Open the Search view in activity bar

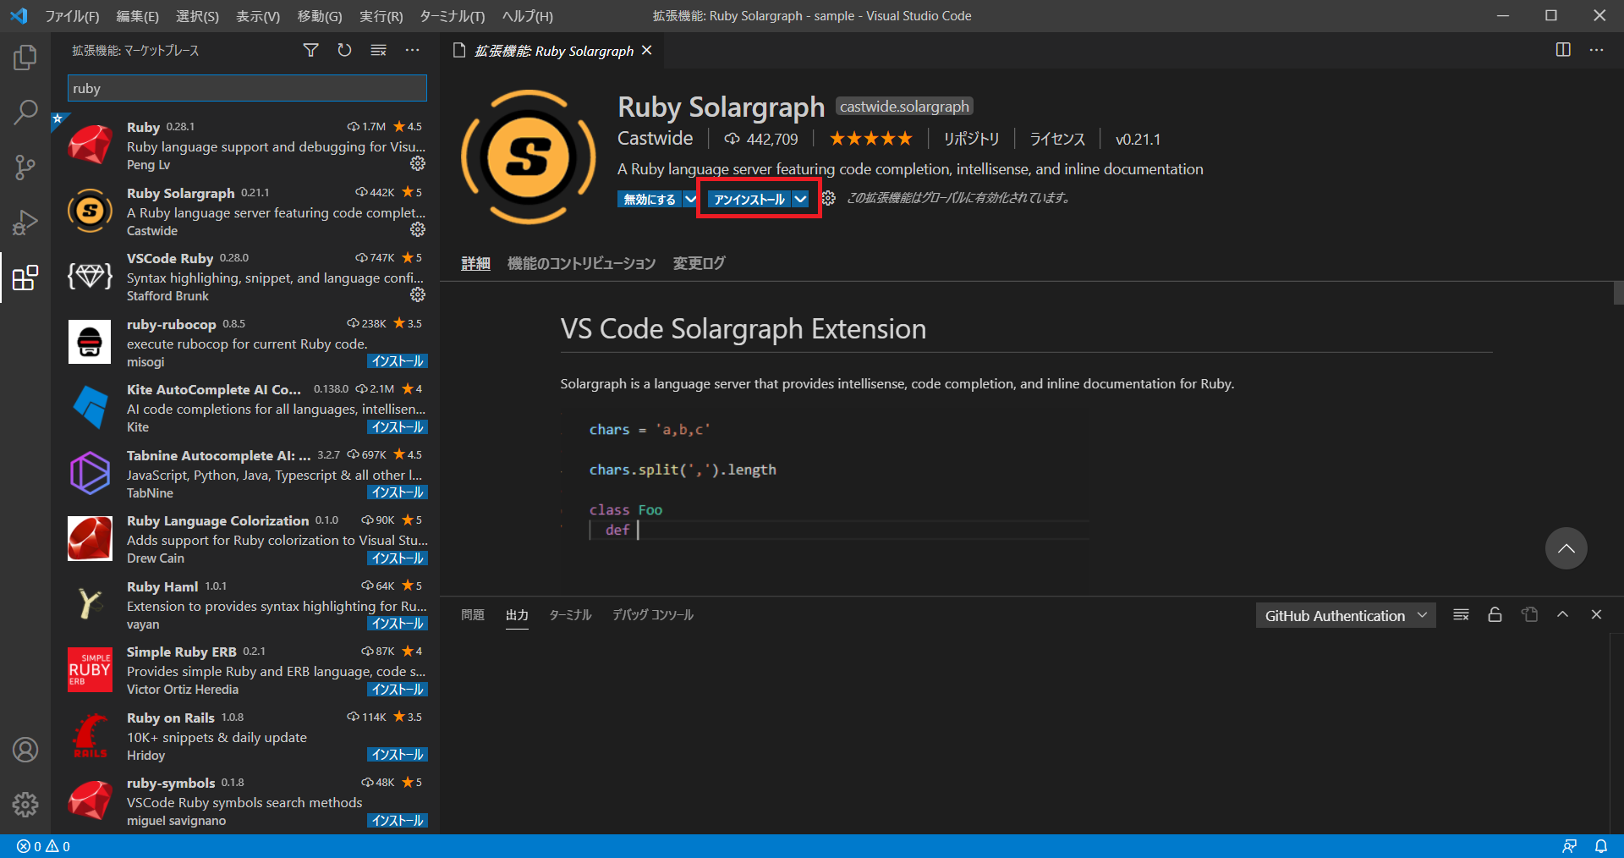click(25, 112)
